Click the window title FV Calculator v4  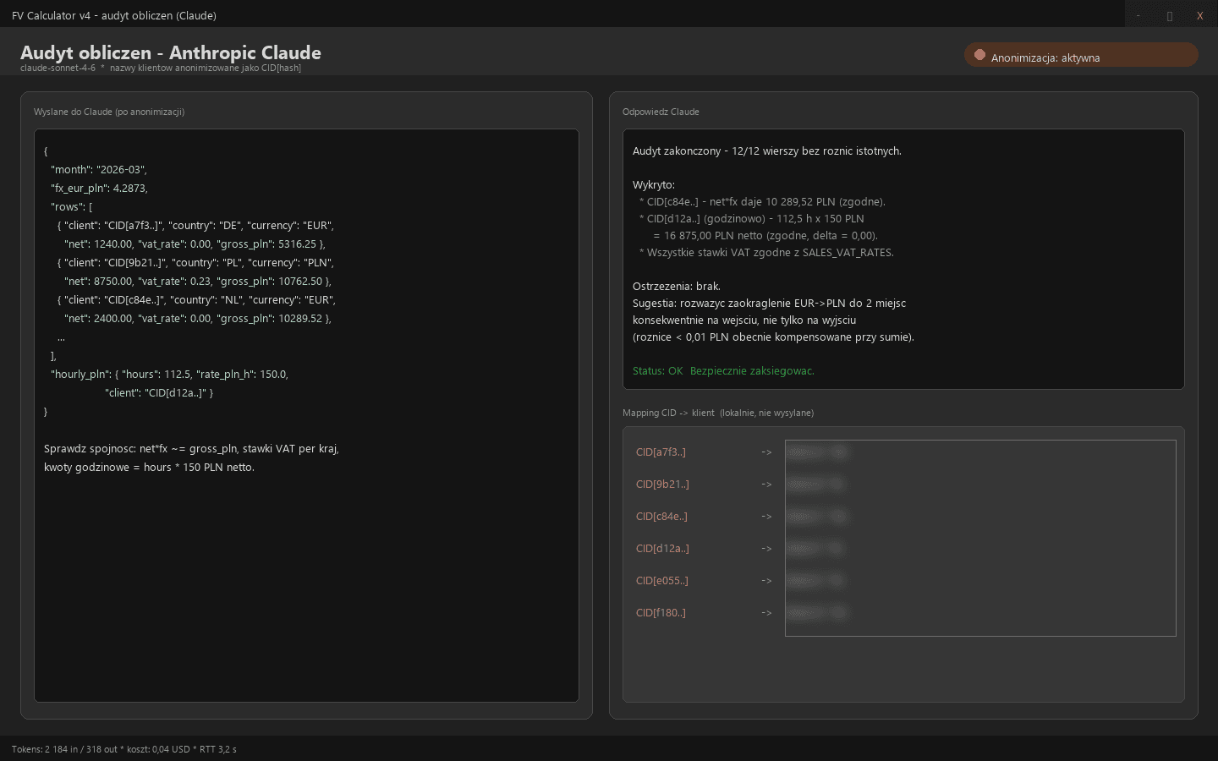114,15
